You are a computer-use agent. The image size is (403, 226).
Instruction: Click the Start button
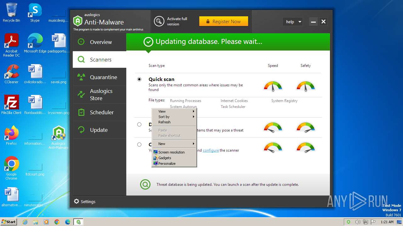(x=9, y=222)
